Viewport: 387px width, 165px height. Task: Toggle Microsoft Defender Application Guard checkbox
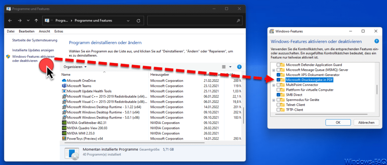tap(279, 65)
